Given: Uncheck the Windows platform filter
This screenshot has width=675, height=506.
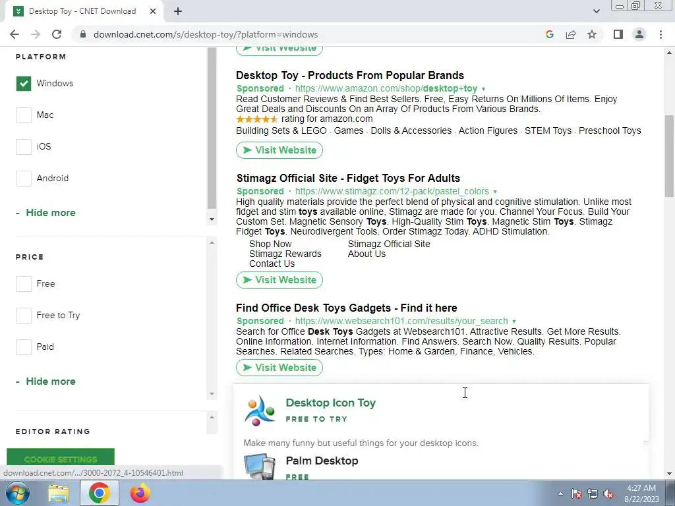Looking at the screenshot, I should [x=24, y=84].
